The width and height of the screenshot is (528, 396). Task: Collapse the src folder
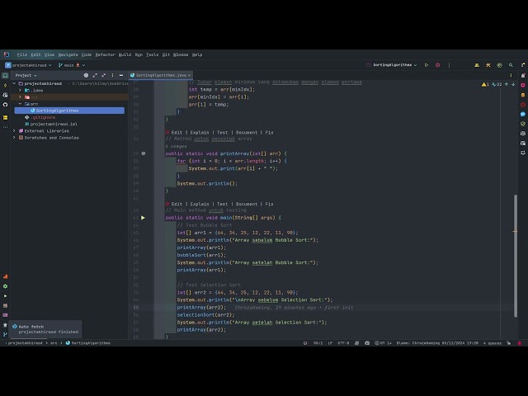click(x=20, y=104)
